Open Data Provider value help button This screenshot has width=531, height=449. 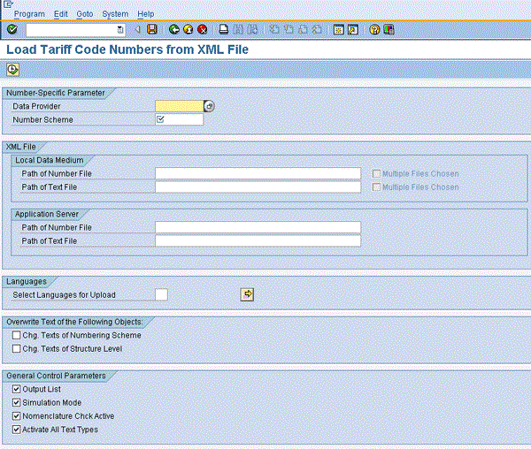pos(209,106)
